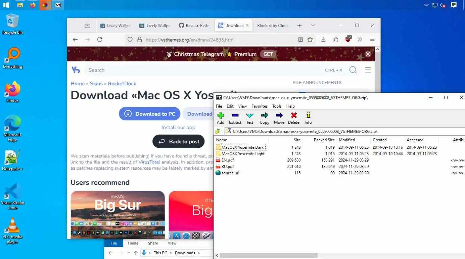Open the File menu in 7-Zip
Image resolution: width=465 pixels, height=259 pixels.
click(x=219, y=106)
